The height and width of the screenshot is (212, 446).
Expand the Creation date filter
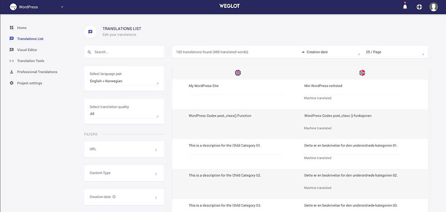(124, 197)
